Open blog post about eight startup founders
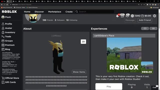160x90 pixels. pyautogui.click(x=11, y=55)
